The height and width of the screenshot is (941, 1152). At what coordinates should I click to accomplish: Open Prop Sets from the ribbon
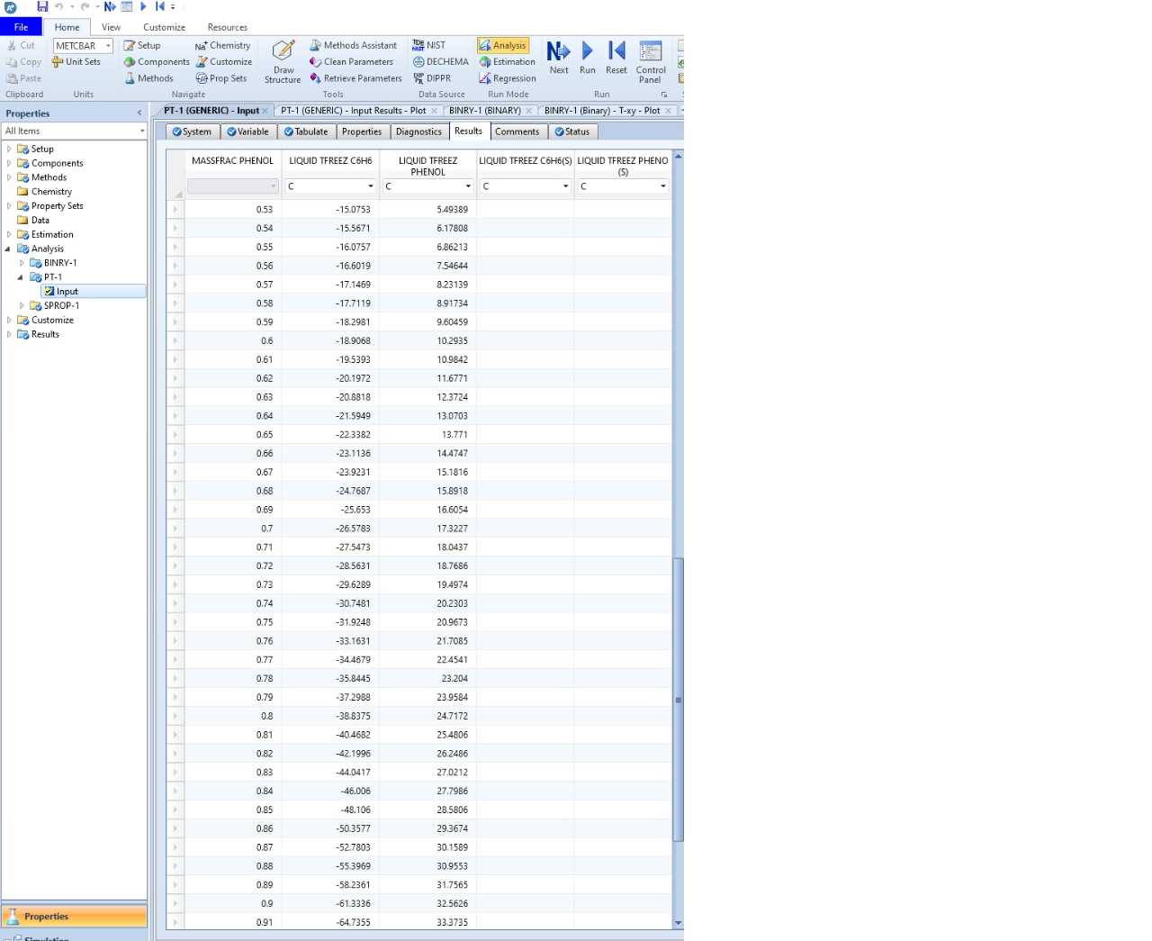(x=221, y=78)
